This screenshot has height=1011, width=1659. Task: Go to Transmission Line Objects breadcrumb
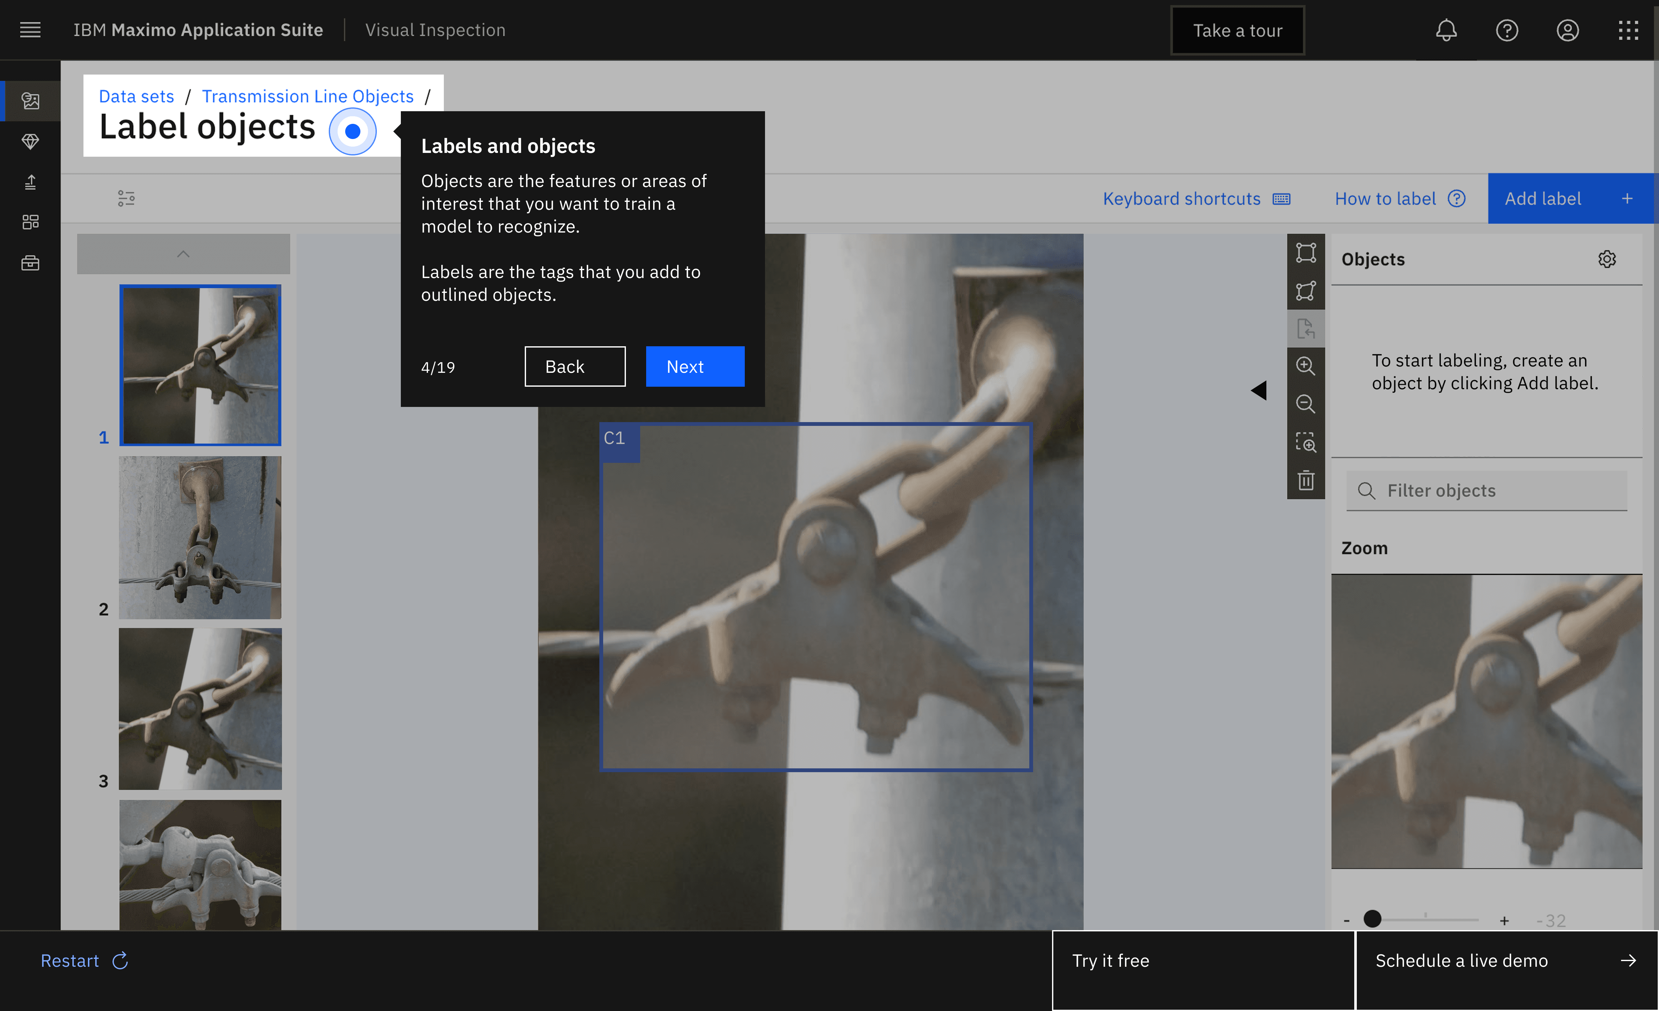point(308,96)
